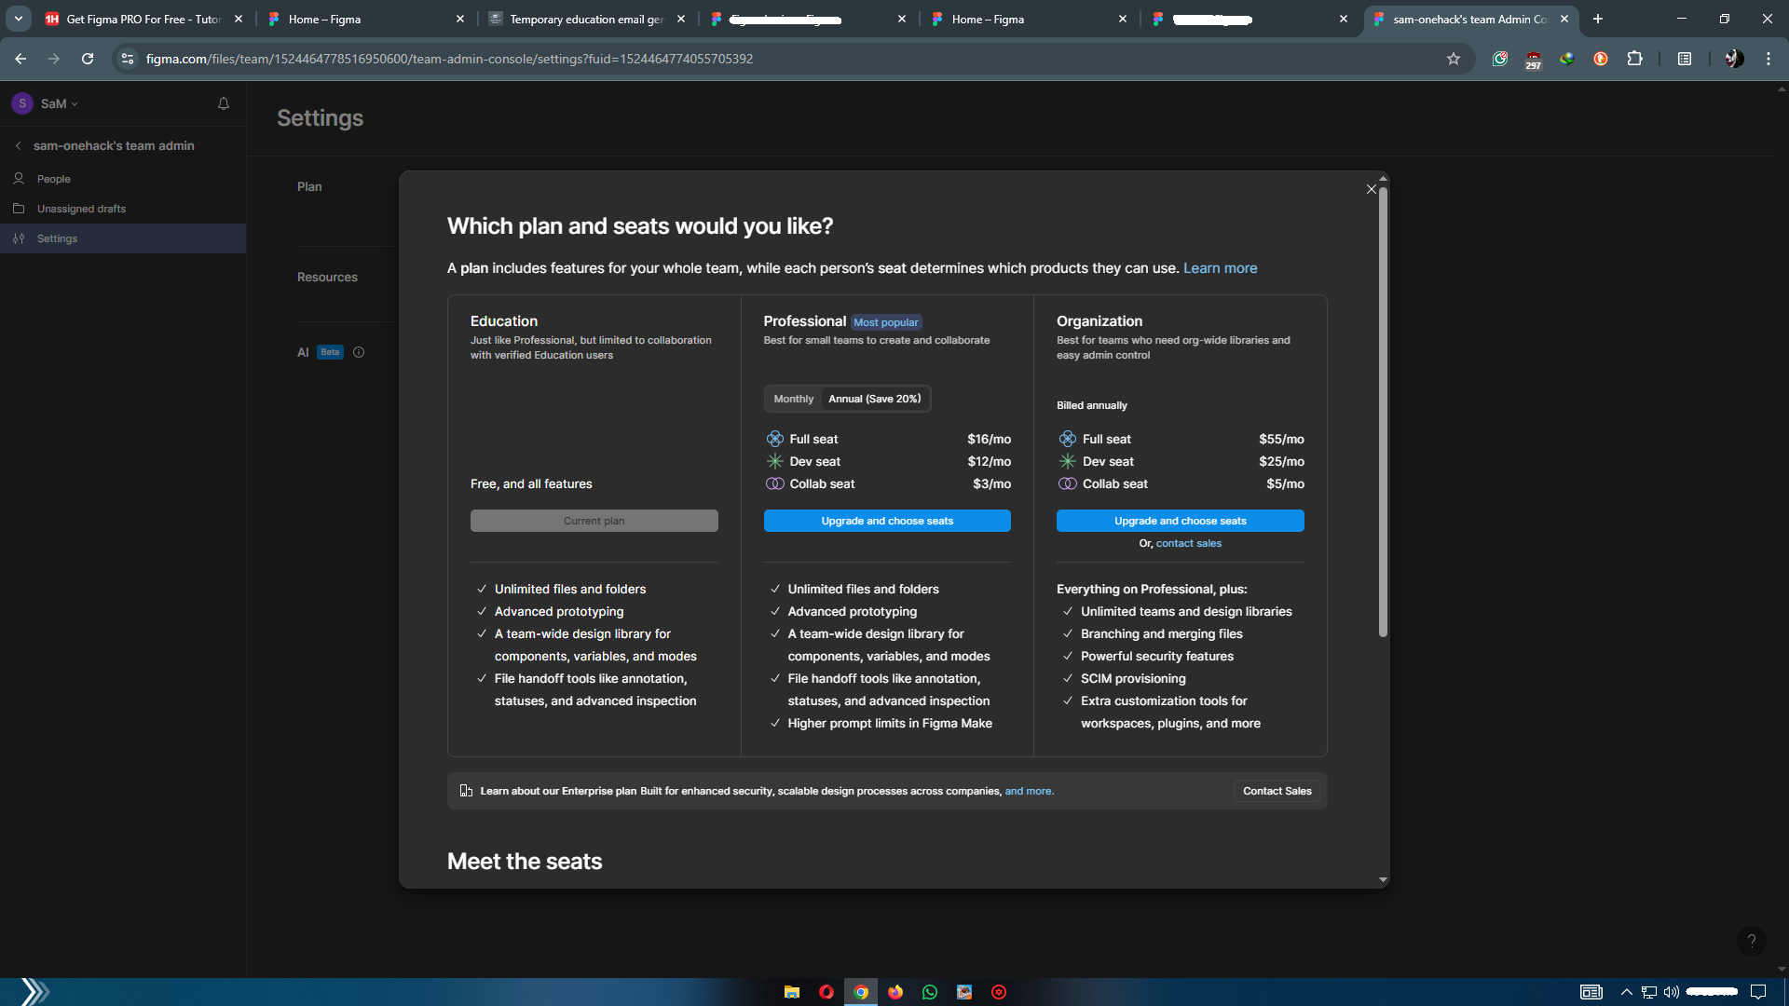
Task: Click Upgrade and choose seats for Professional
Action: [x=887, y=521]
